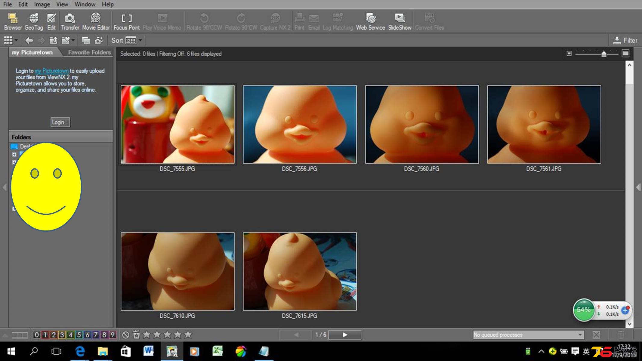642x361 pixels.
Task: Toggle pink label 9
Action: tap(113, 335)
